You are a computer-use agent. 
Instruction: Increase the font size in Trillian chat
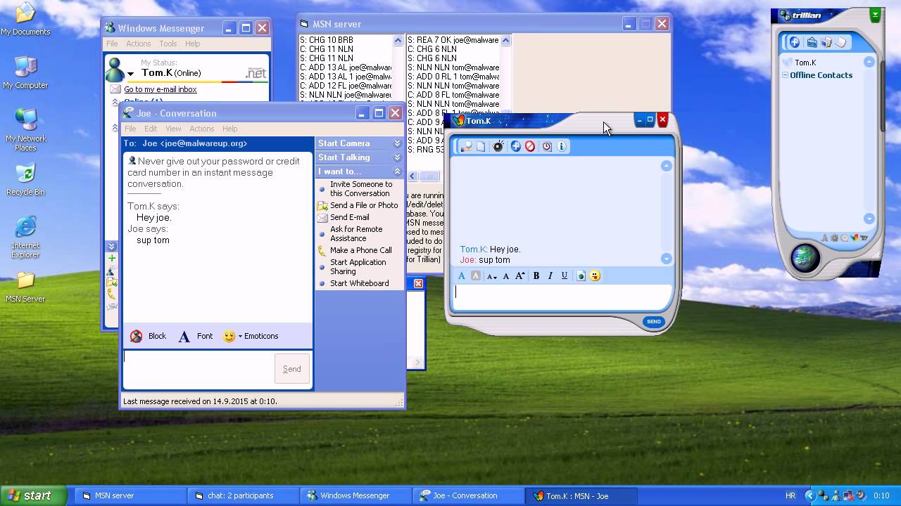520,275
